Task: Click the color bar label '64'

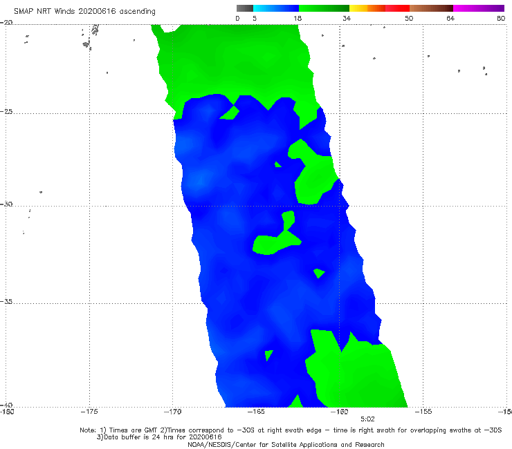Action: (x=450, y=18)
